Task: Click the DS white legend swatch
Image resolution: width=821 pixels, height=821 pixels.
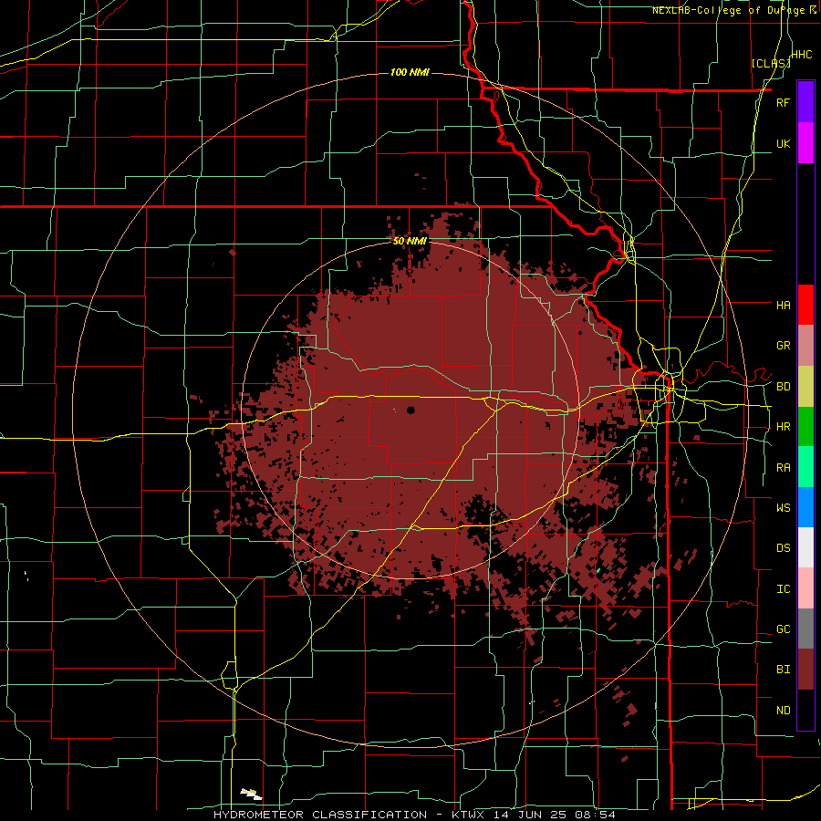Action: [x=805, y=547]
